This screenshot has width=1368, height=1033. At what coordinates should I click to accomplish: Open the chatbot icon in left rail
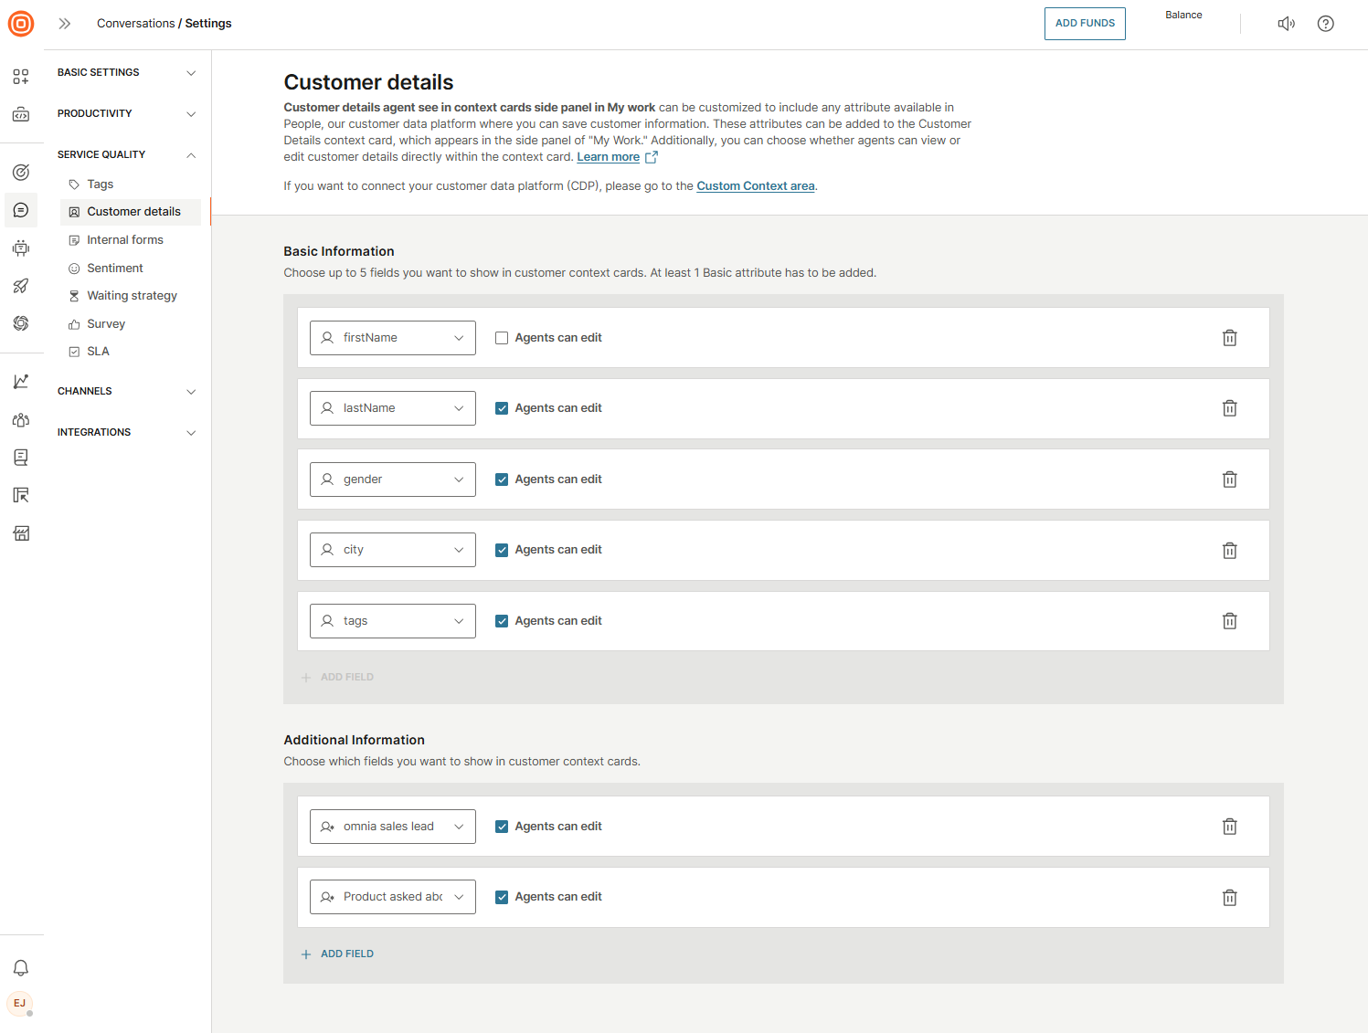coord(21,248)
